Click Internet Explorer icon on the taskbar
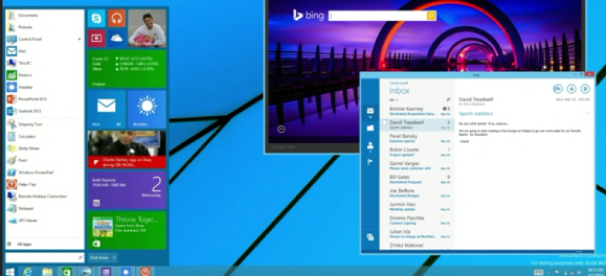The width and height of the screenshot is (606, 276). pyautogui.click(x=28, y=271)
